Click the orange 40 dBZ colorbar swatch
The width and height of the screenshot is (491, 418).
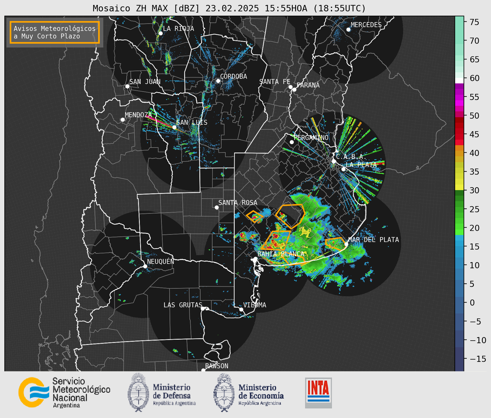(x=459, y=153)
